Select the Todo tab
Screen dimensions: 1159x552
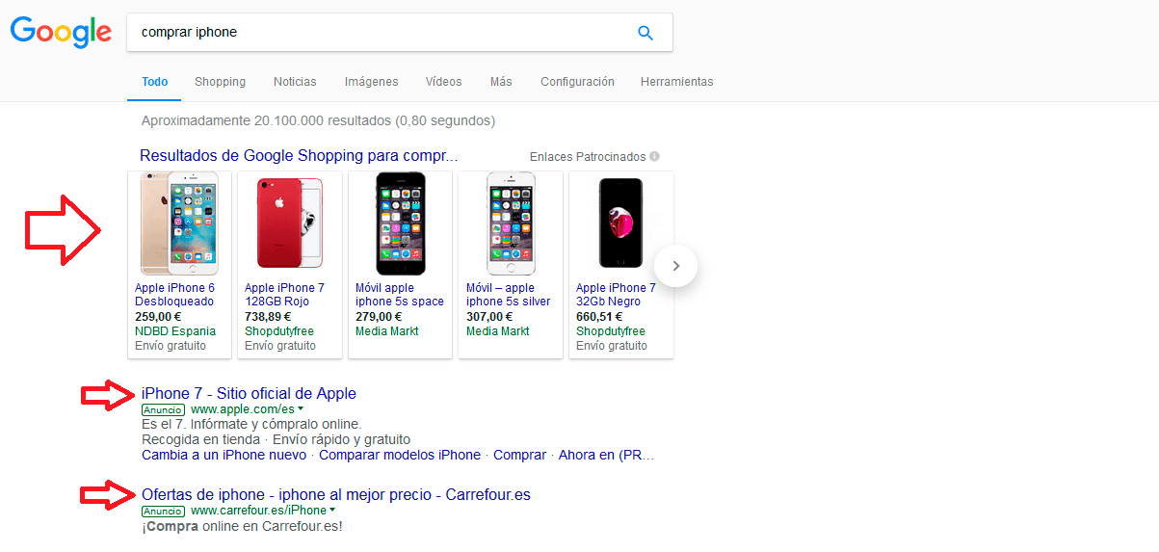pos(154,82)
